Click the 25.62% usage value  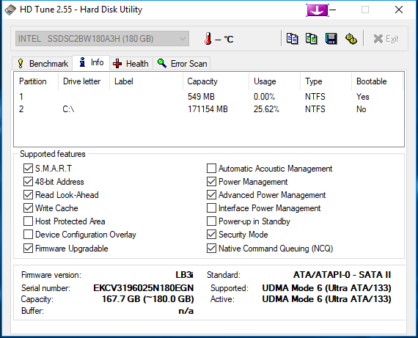point(266,109)
